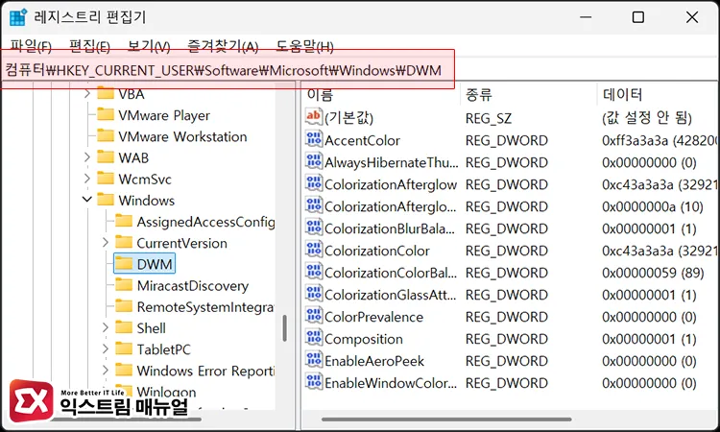The image size is (720, 432).
Task: Open the 즐겨찾기(A) menu
Action: (x=223, y=46)
